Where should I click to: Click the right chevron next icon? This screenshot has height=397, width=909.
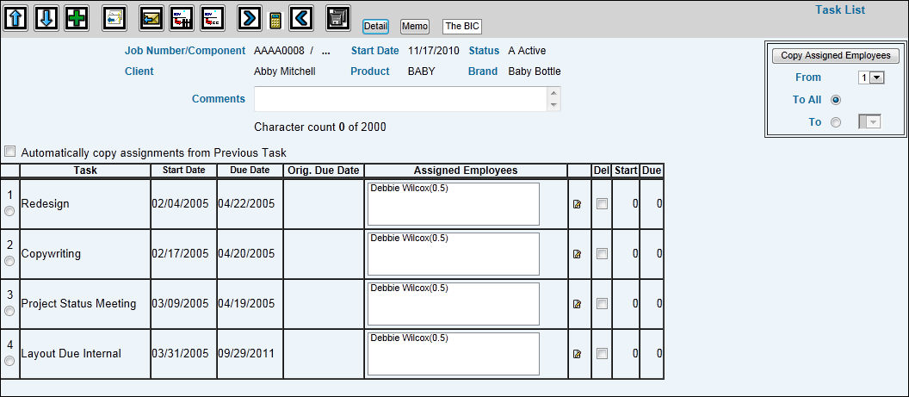click(x=249, y=17)
